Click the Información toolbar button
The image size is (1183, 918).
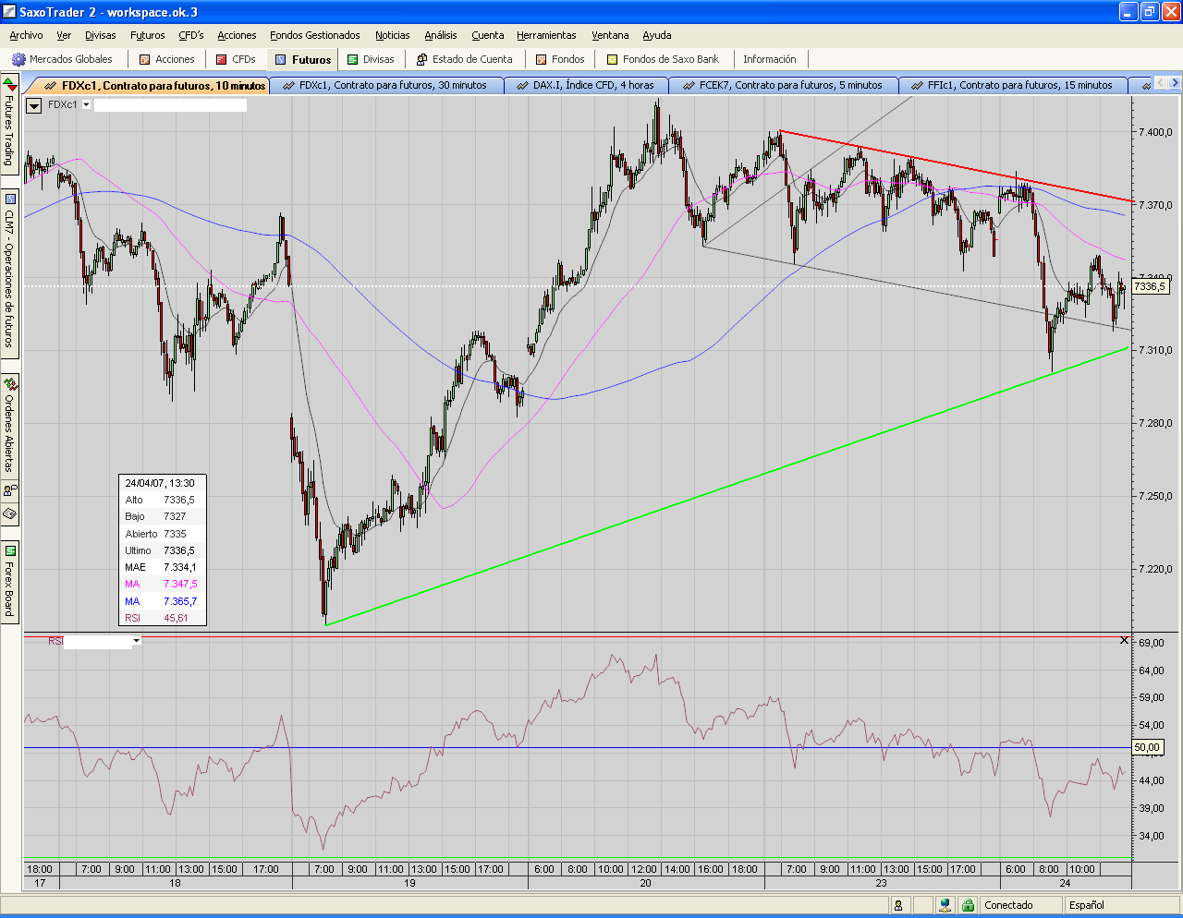[x=769, y=59]
